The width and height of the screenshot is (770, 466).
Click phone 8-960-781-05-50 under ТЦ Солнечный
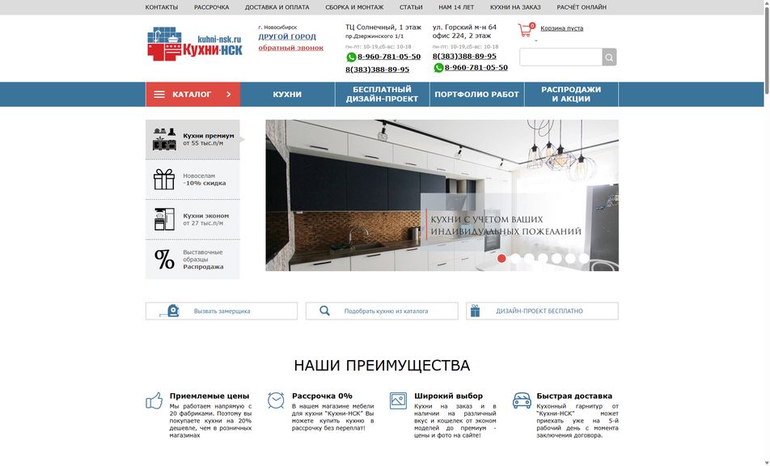point(389,57)
